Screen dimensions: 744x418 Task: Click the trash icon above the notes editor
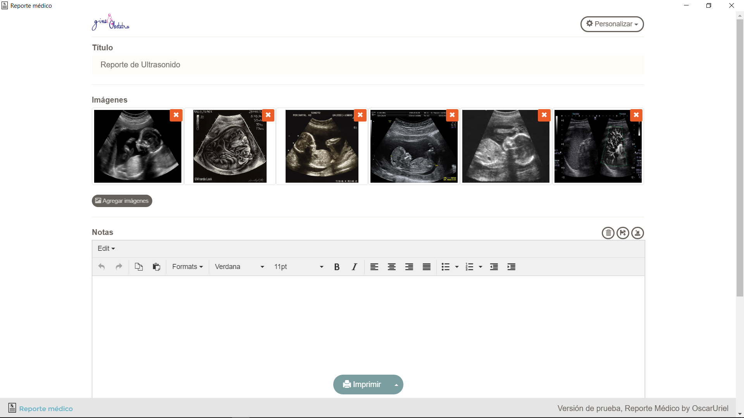coord(608,233)
